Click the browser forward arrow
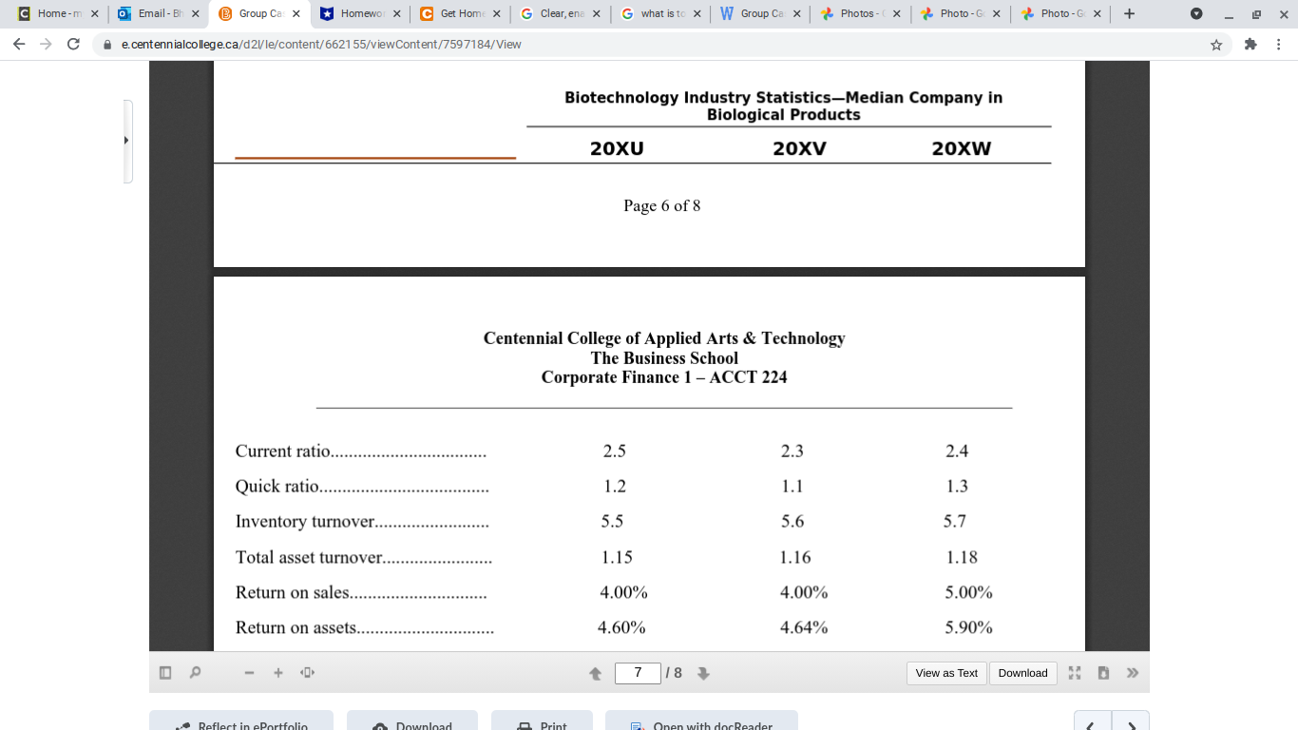This screenshot has width=1298, height=730. [x=47, y=44]
